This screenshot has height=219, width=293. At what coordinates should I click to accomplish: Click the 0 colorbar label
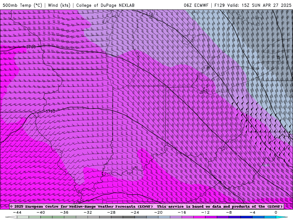(x=276, y=212)
